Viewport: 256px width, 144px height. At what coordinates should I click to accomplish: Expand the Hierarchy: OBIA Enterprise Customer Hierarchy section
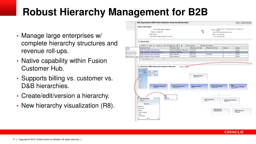click(x=138, y=66)
